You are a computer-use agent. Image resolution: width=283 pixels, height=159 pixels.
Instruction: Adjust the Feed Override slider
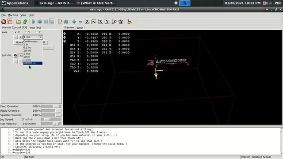(51, 106)
